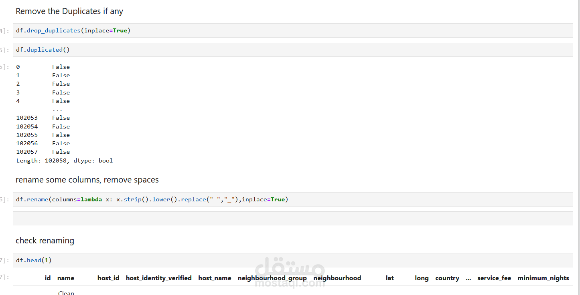Click the row 102057 output value
The width and height of the screenshot is (580, 295).
[61, 152]
